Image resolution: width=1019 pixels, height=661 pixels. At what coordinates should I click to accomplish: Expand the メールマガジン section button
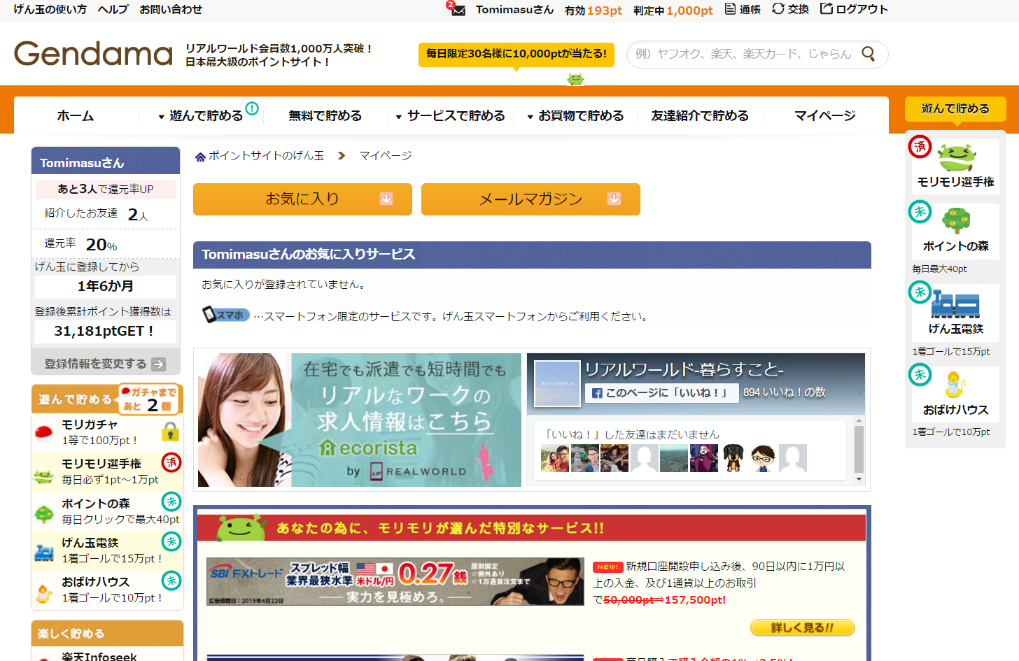[530, 199]
